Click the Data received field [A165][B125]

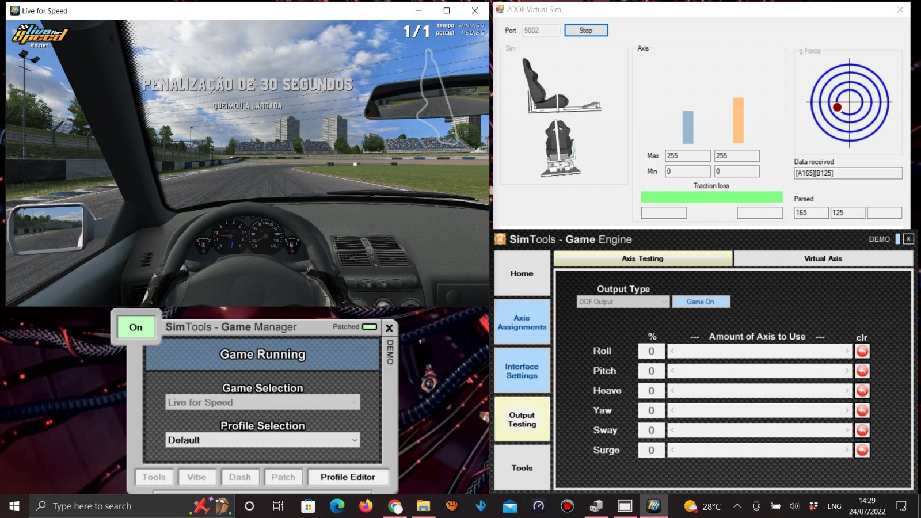(x=848, y=173)
